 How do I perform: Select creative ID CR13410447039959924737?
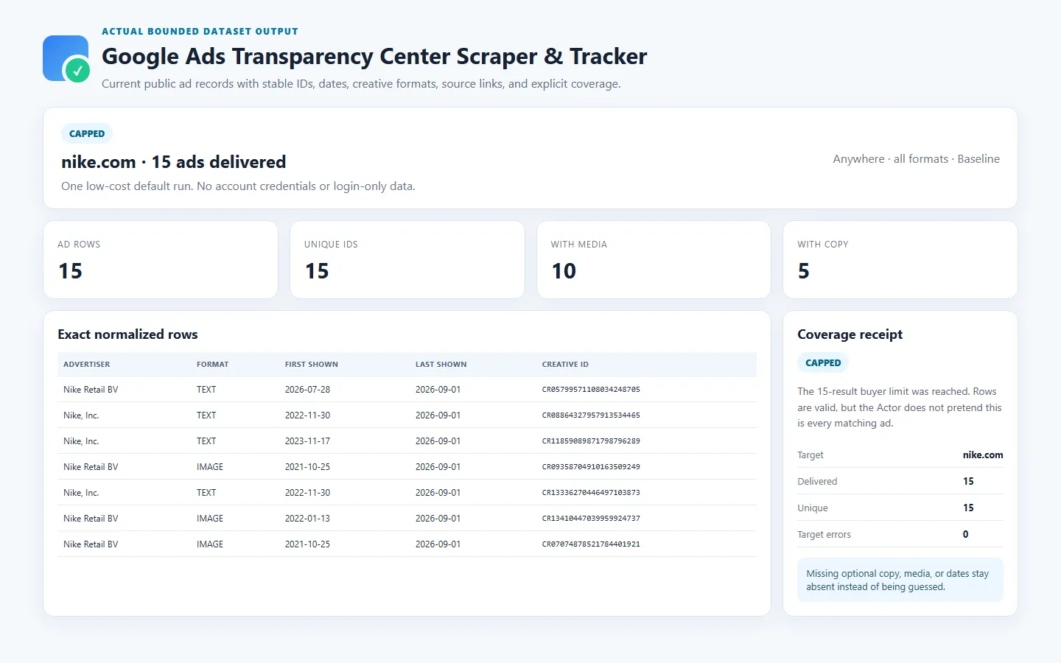pyautogui.click(x=591, y=519)
